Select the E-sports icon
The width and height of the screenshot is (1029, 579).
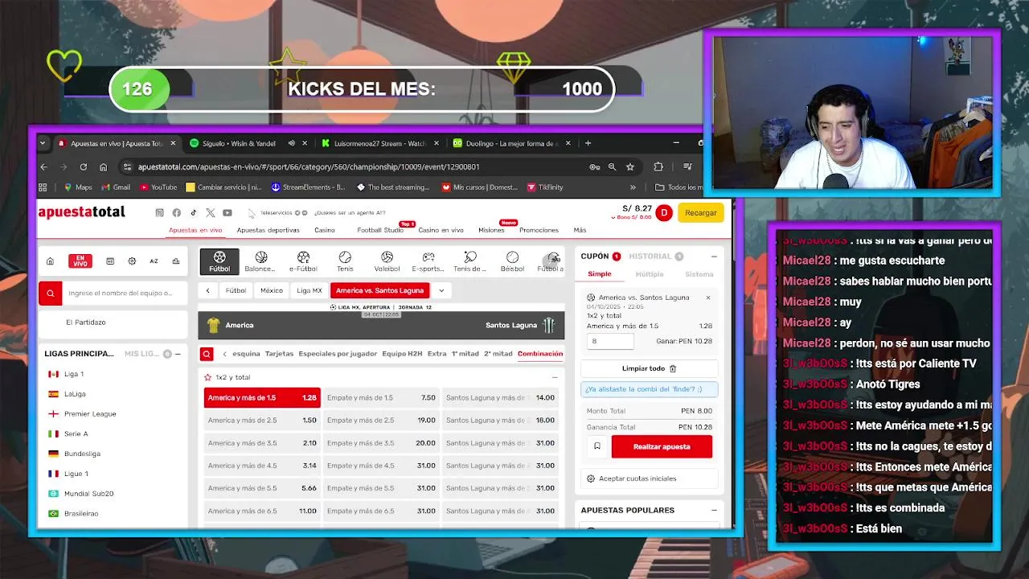[428, 261]
